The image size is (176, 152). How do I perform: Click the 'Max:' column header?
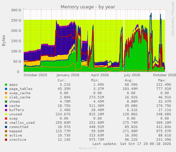coord(163,80)
